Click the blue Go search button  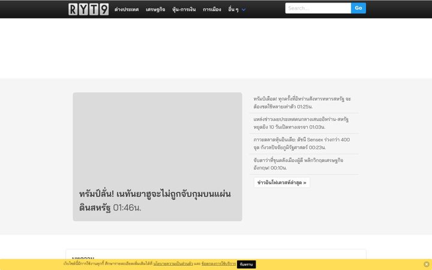tap(358, 8)
